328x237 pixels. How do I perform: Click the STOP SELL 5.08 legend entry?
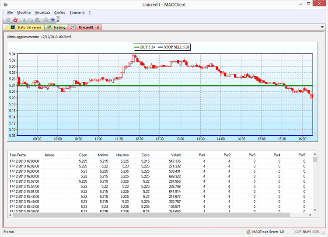point(174,47)
